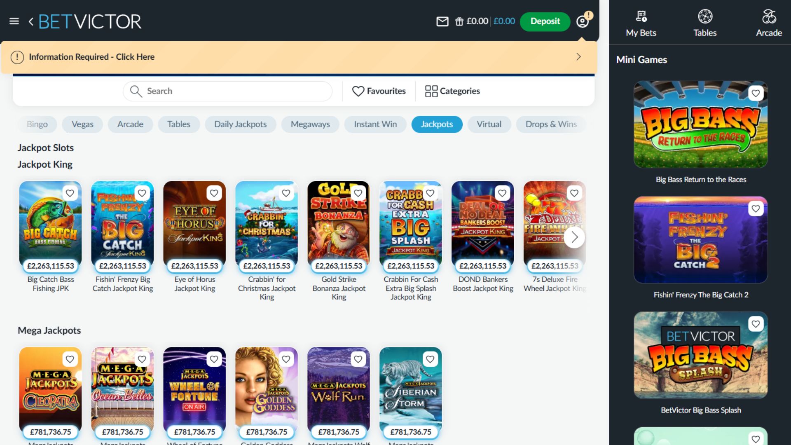Select the Drops & Wins tab

pos(551,124)
